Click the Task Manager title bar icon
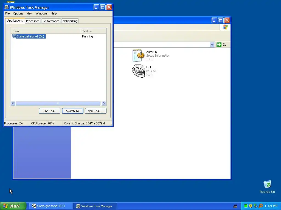This screenshot has width=281, height=210. [x=7, y=7]
